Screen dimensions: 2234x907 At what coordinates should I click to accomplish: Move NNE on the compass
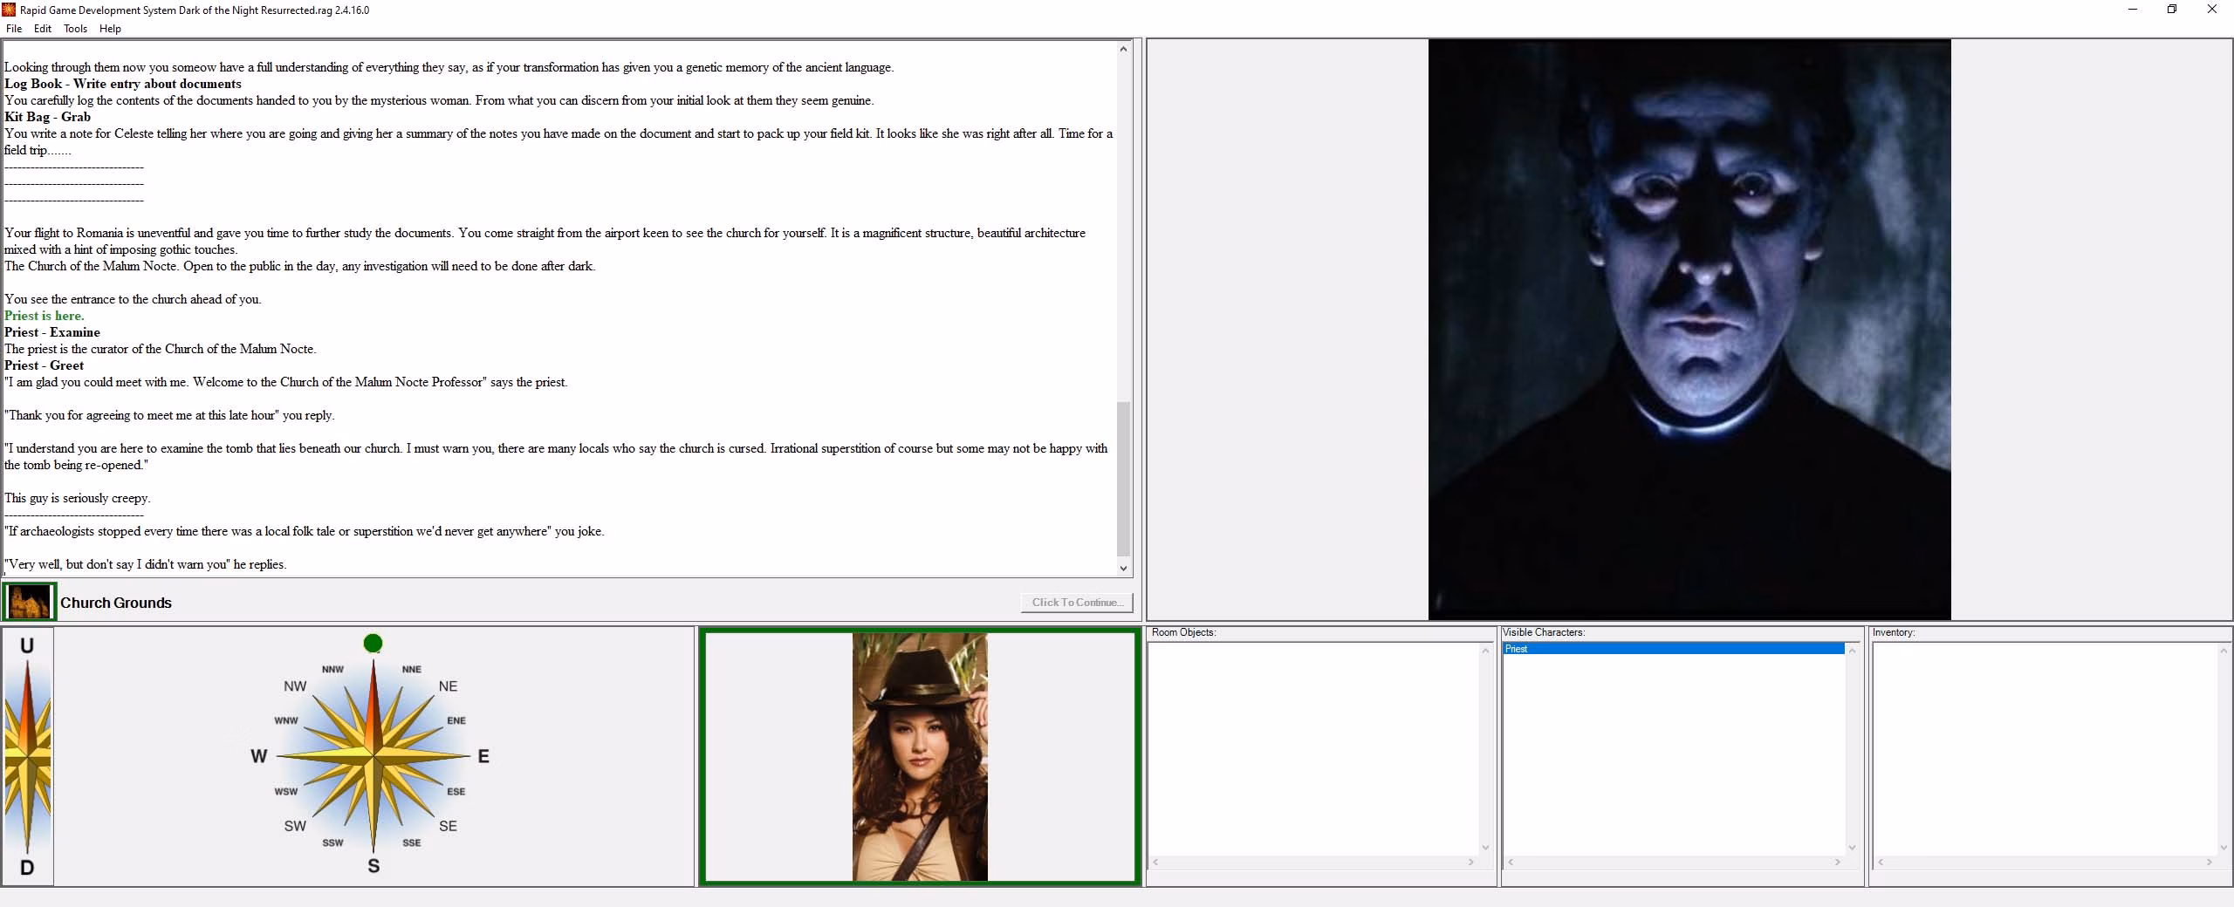[412, 669]
